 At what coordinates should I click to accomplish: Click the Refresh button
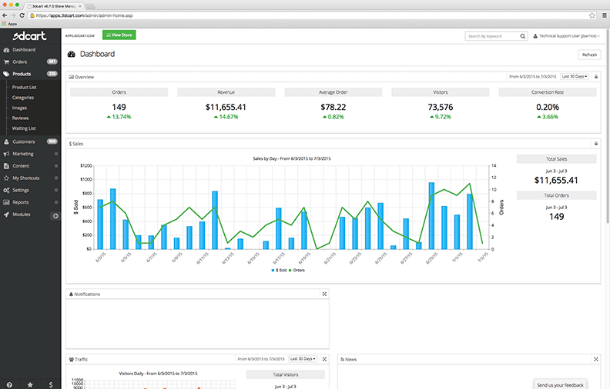coord(589,55)
